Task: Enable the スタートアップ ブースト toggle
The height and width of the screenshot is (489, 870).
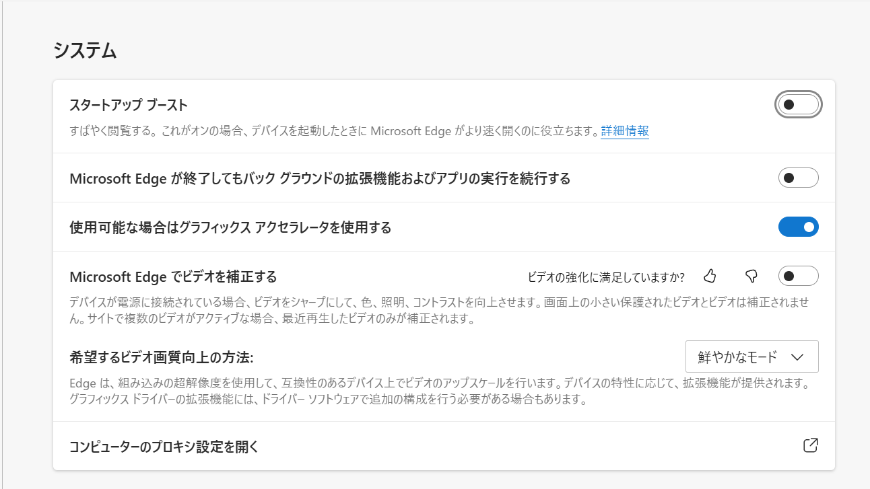Action: click(798, 104)
